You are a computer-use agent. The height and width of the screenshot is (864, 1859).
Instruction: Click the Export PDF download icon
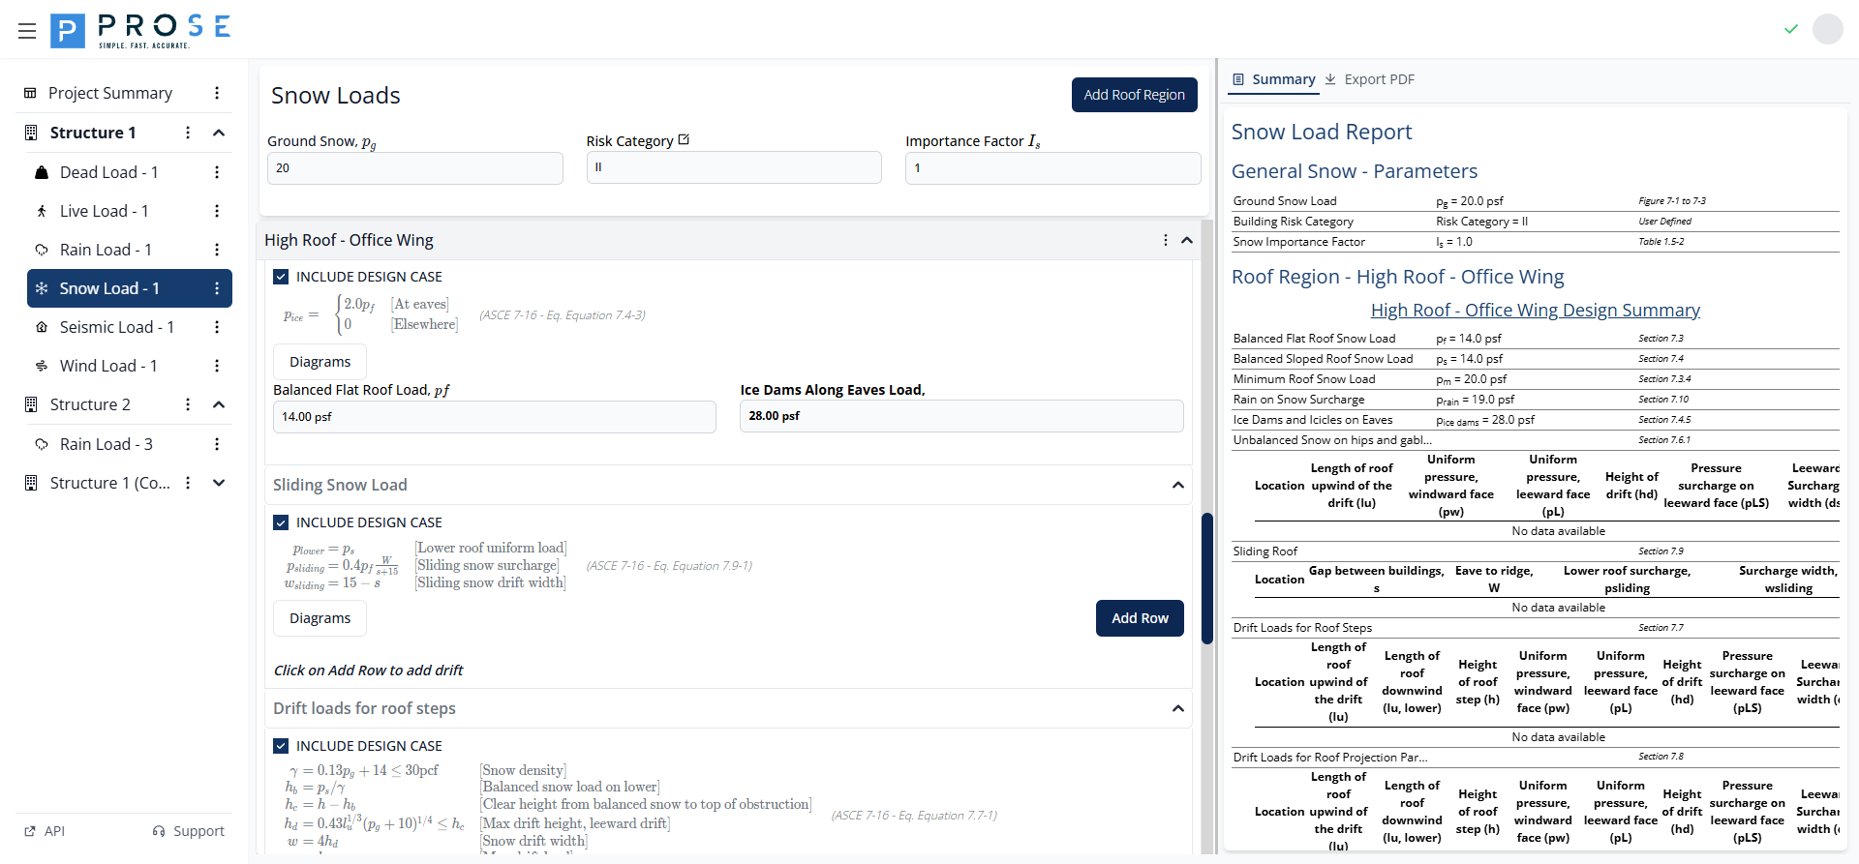coord(1330,79)
